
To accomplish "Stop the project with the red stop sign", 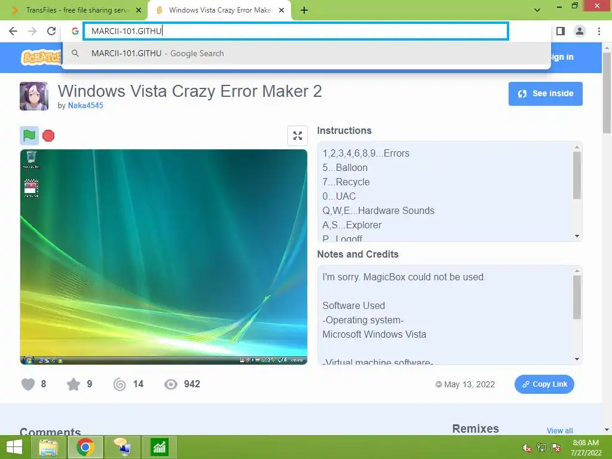I will tap(48, 136).
